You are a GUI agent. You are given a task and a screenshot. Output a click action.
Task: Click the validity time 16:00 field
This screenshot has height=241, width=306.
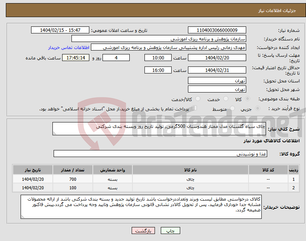pyautogui.click(x=158, y=70)
